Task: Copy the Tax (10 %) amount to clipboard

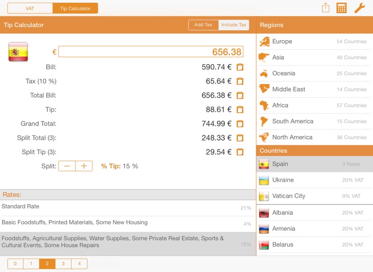Action: click(x=240, y=81)
